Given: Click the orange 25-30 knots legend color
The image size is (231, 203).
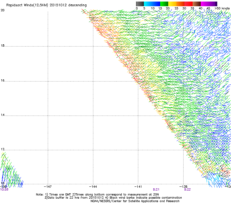Looking at the screenshot, I should coord(180,4).
